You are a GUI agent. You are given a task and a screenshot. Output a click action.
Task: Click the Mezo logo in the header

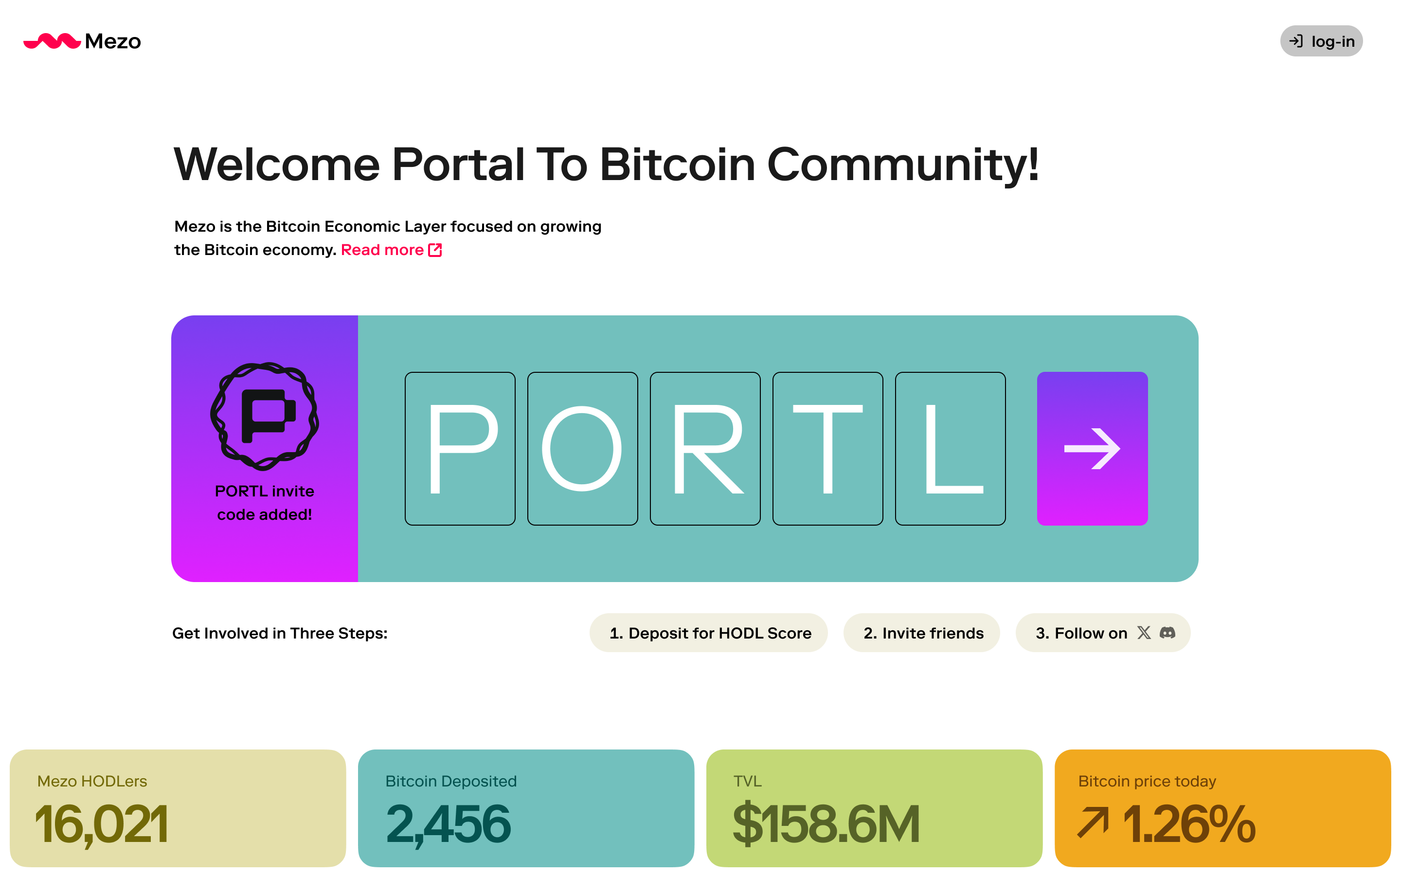pos(82,41)
